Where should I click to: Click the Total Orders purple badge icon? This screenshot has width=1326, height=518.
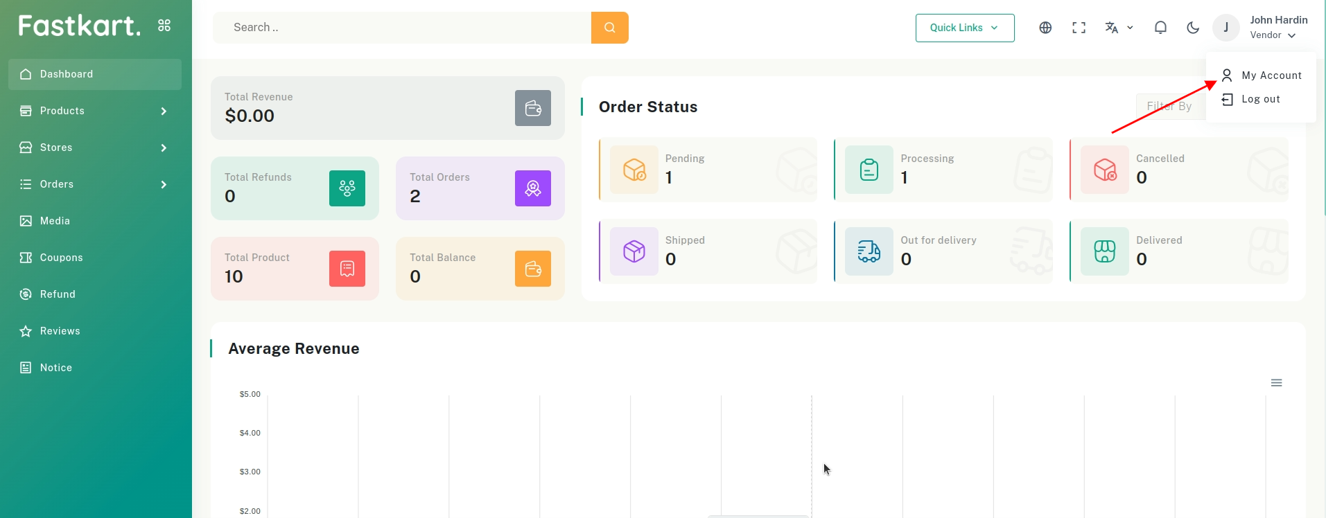point(532,188)
